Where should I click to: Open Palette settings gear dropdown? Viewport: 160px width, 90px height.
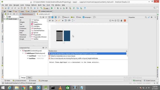tap(43, 17)
